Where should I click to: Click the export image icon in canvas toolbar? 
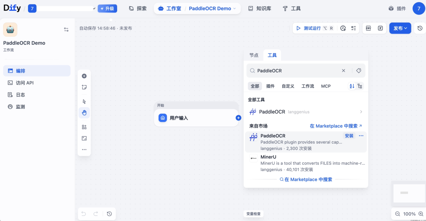[x=84, y=138]
